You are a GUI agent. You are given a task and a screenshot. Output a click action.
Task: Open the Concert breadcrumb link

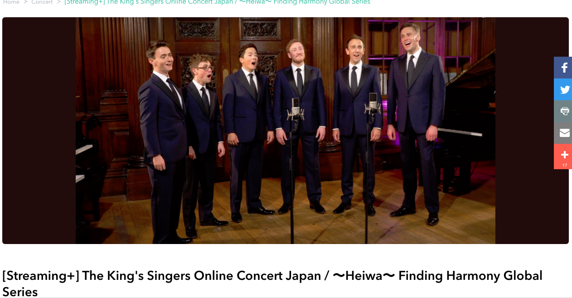(42, 2)
